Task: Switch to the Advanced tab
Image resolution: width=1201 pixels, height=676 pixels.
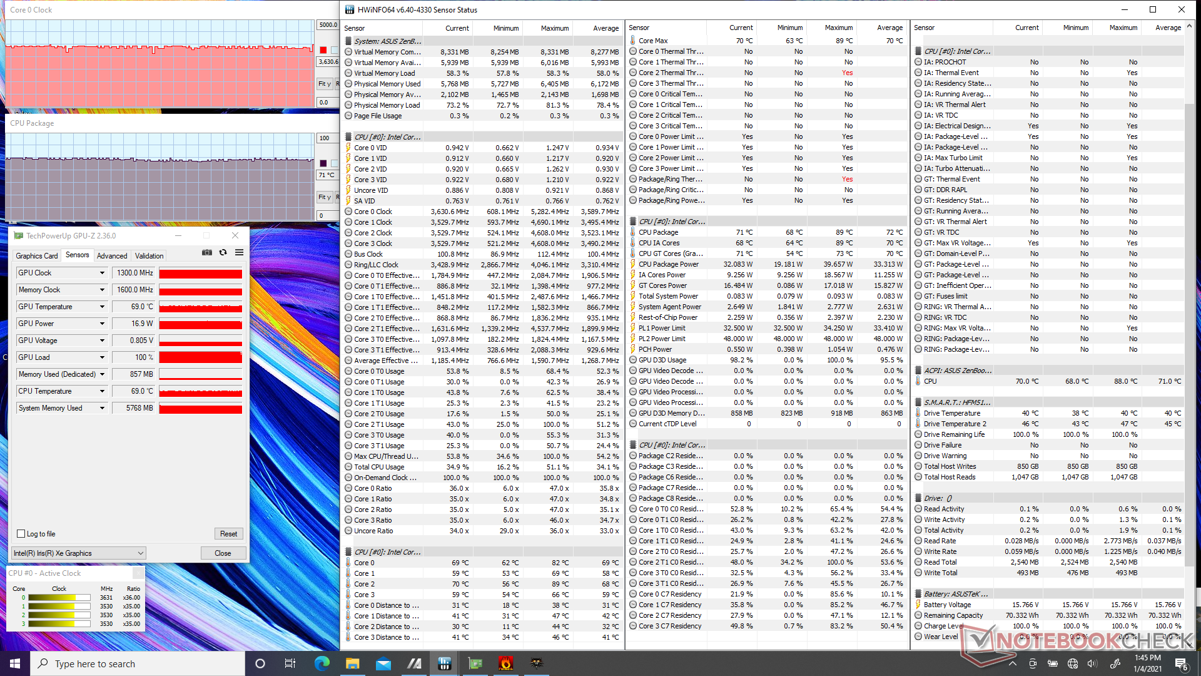Action: click(x=112, y=255)
